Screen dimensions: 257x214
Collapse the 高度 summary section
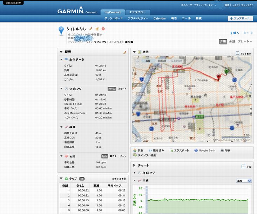point(61,127)
